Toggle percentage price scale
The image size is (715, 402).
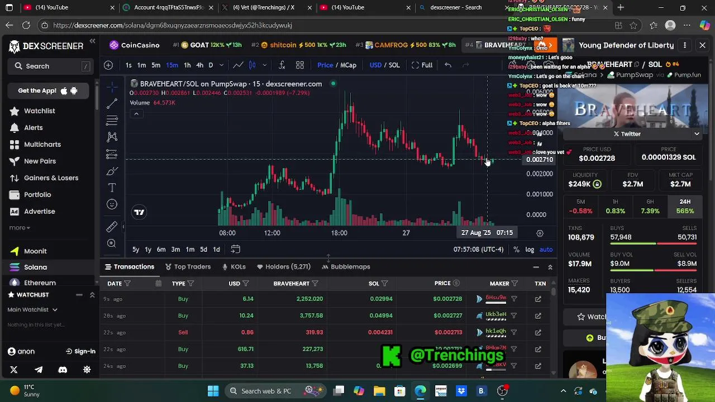pyautogui.click(x=516, y=250)
